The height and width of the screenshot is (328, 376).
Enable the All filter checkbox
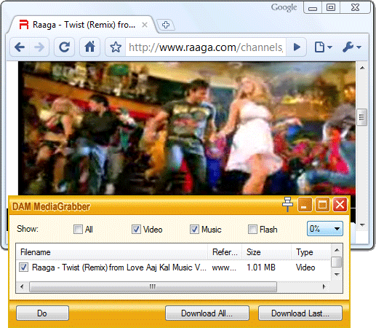78,229
